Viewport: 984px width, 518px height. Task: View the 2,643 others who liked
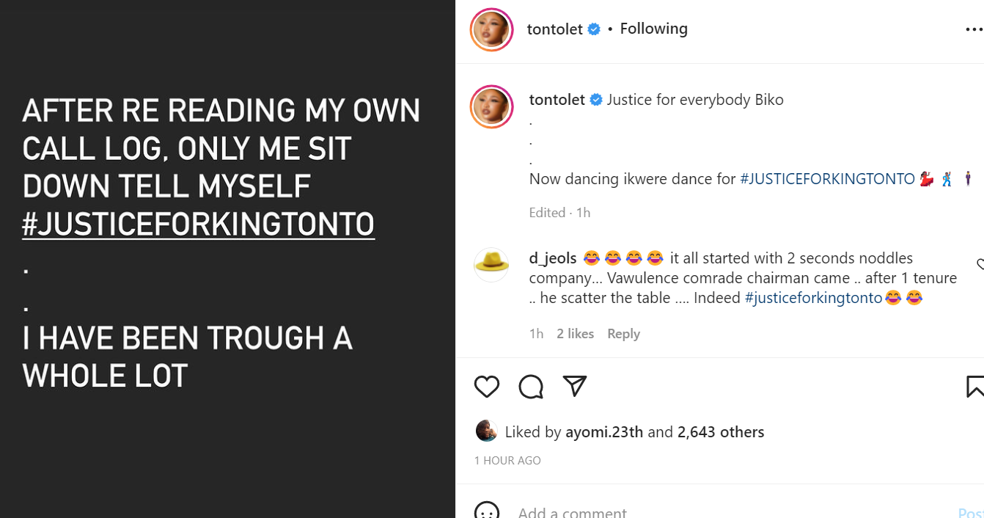tap(721, 432)
